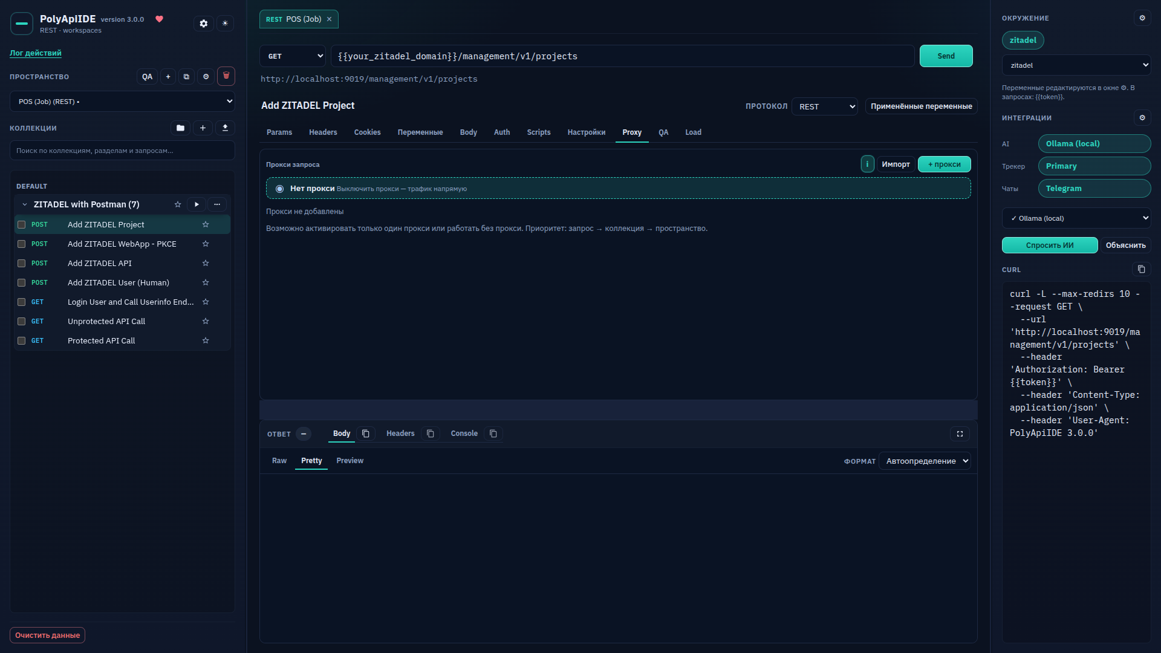The height and width of the screenshot is (653, 1161).
Task: Open the Лог действий link
Action: pyautogui.click(x=36, y=53)
